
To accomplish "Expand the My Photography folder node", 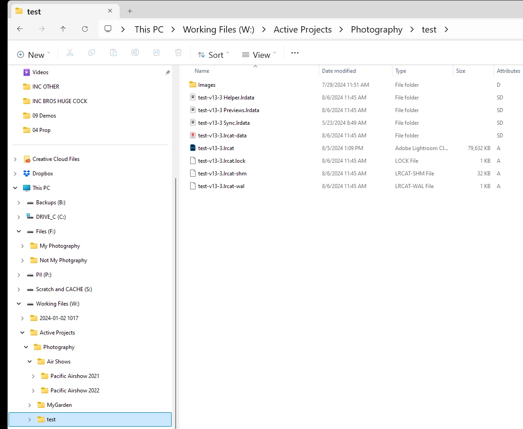I will pos(22,246).
